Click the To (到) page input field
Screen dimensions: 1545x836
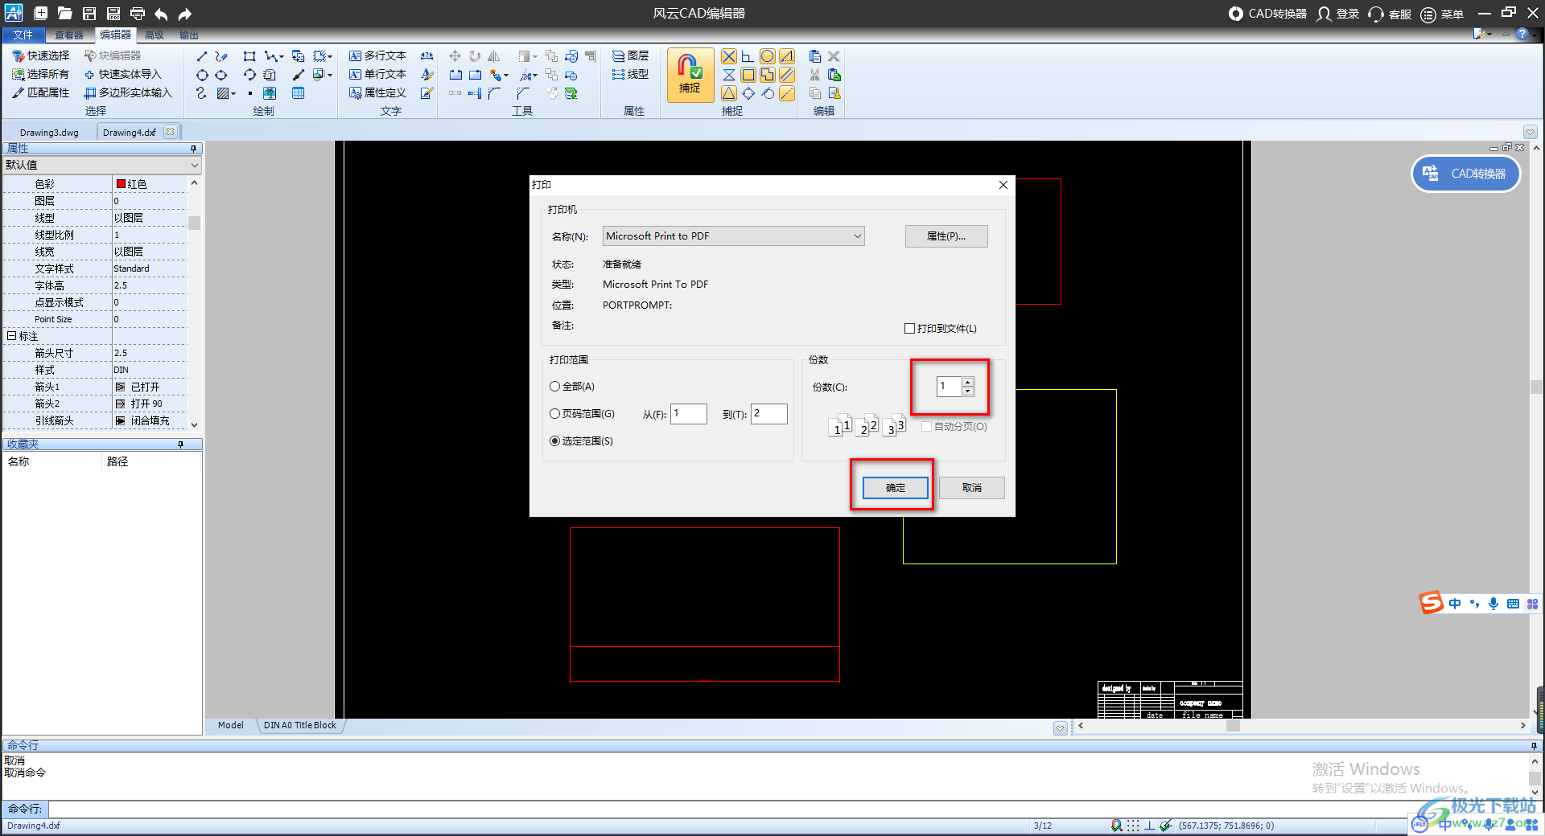click(769, 413)
